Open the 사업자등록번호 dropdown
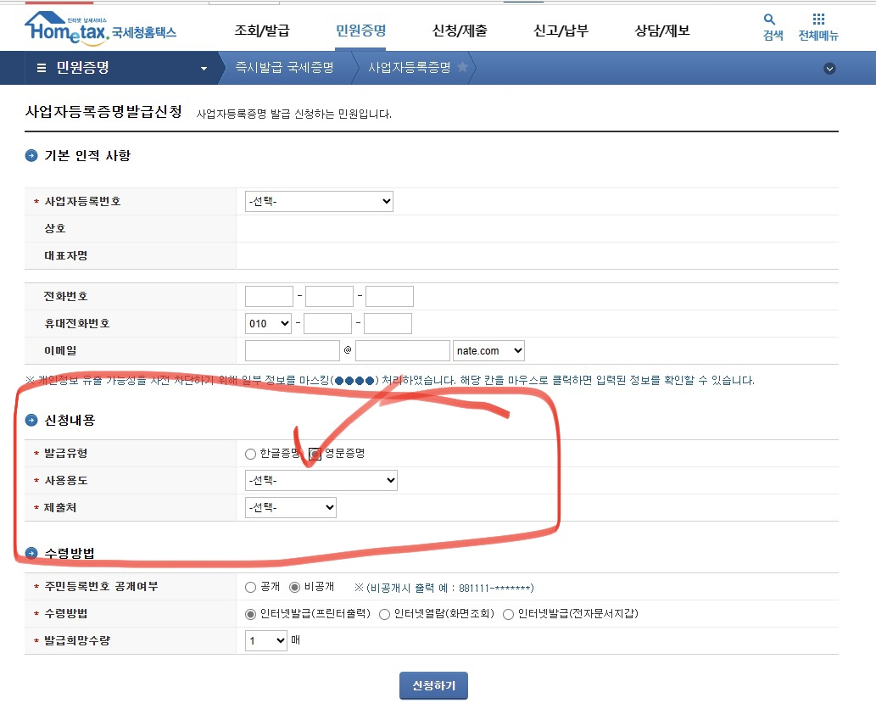This screenshot has height=709, width=876. [319, 201]
